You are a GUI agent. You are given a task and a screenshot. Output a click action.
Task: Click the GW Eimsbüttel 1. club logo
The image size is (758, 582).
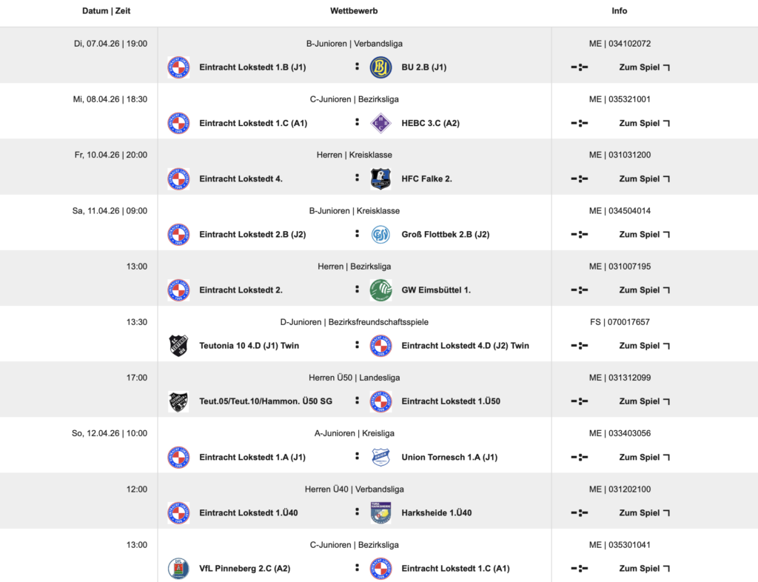tap(380, 290)
